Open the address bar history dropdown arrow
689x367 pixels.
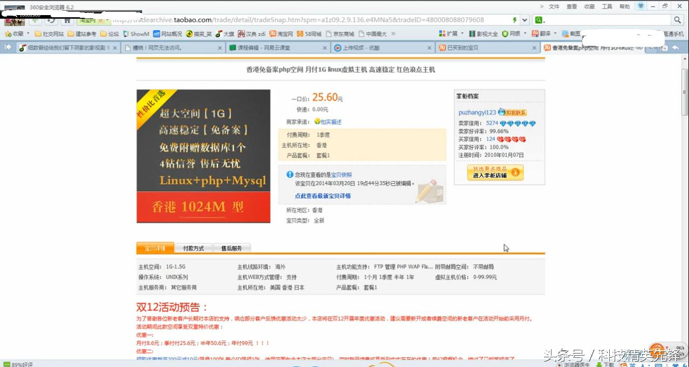[x=523, y=19]
